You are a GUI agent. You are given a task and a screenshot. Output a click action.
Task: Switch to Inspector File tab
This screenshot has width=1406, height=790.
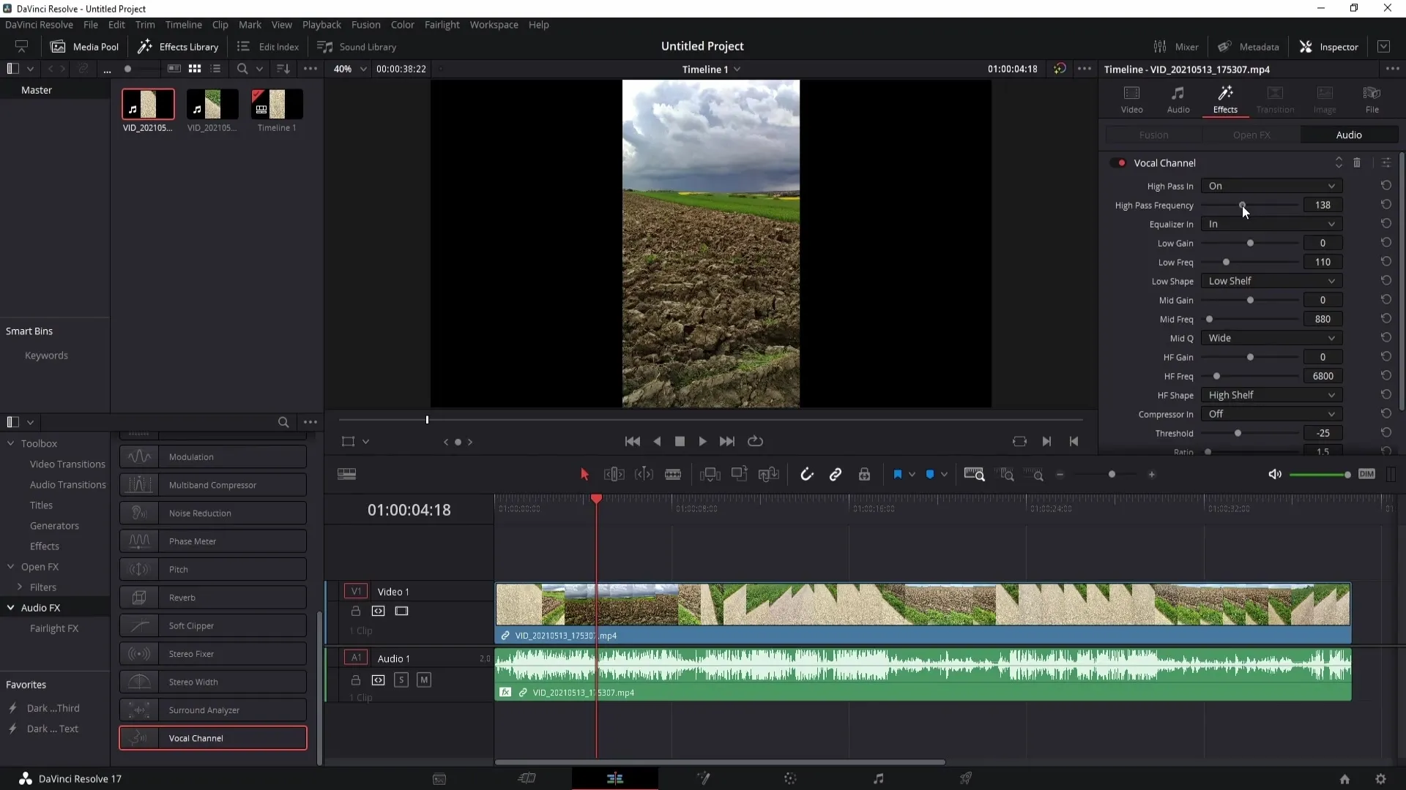1372,99
